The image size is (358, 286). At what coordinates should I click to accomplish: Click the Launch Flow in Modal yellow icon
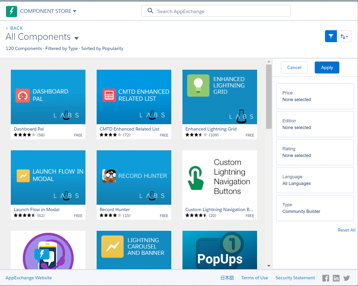(23, 175)
